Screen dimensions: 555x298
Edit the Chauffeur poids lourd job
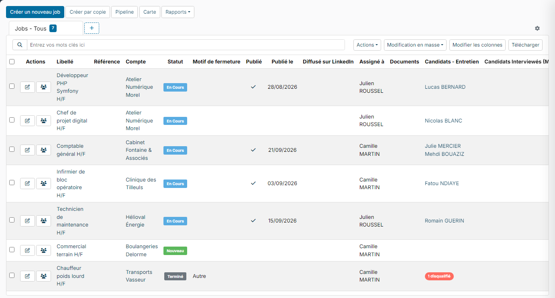pyautogui.click(x=27, y=276)
